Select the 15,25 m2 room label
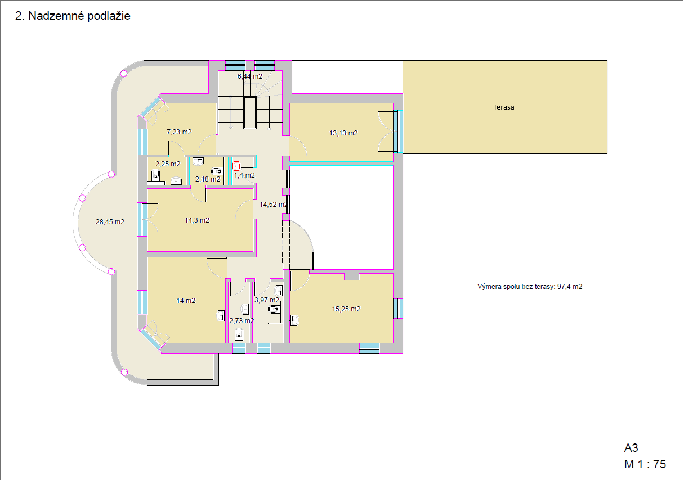Viewport: 684px width, 480px height. (x=346, y=309)
